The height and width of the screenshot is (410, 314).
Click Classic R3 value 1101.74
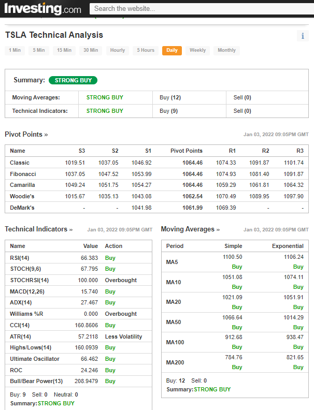[294, 163]
